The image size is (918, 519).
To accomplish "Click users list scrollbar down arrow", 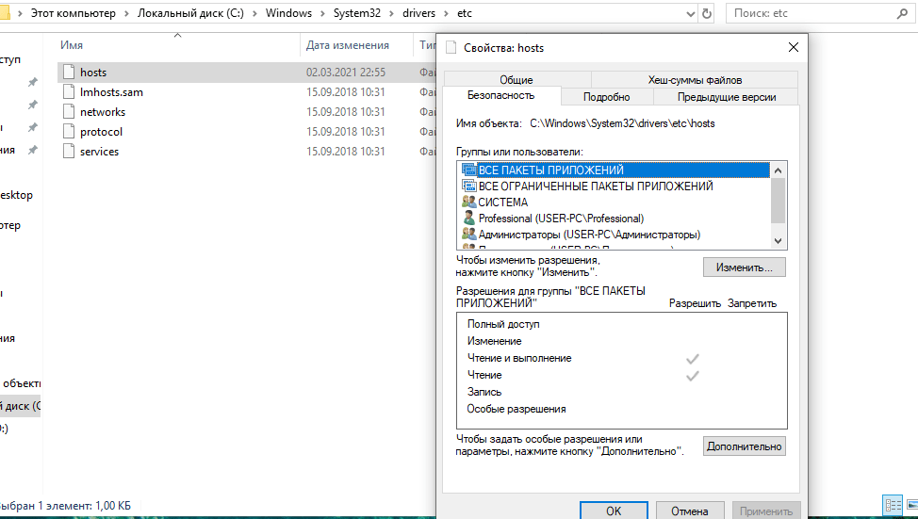I will (x=778, y=240).
